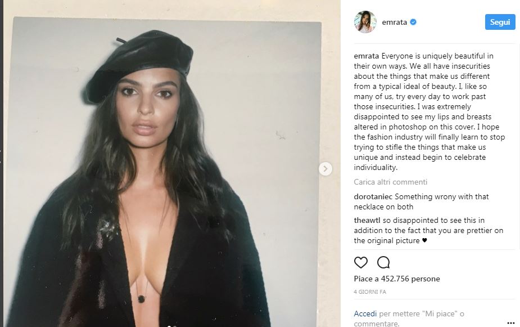This screenshot has width=520, height=327.
Task: Visit commenter dorotaniec's profile
Action: (373, 196)
